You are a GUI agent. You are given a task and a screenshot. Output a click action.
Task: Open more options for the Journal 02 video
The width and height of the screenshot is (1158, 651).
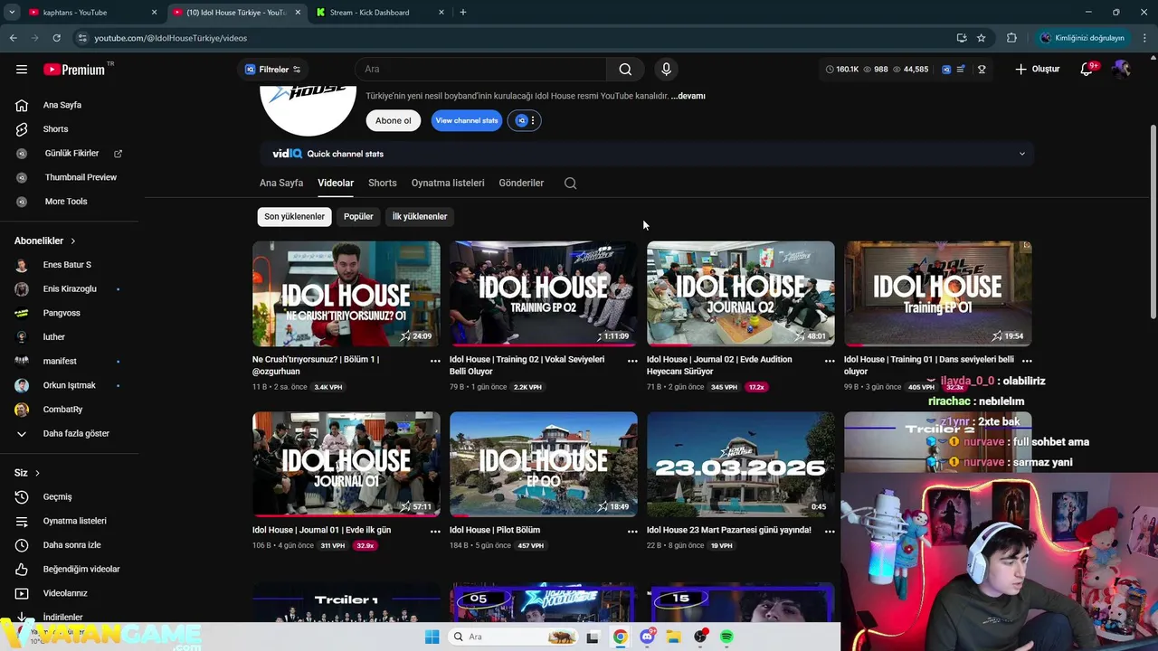[x=830, y=361]
